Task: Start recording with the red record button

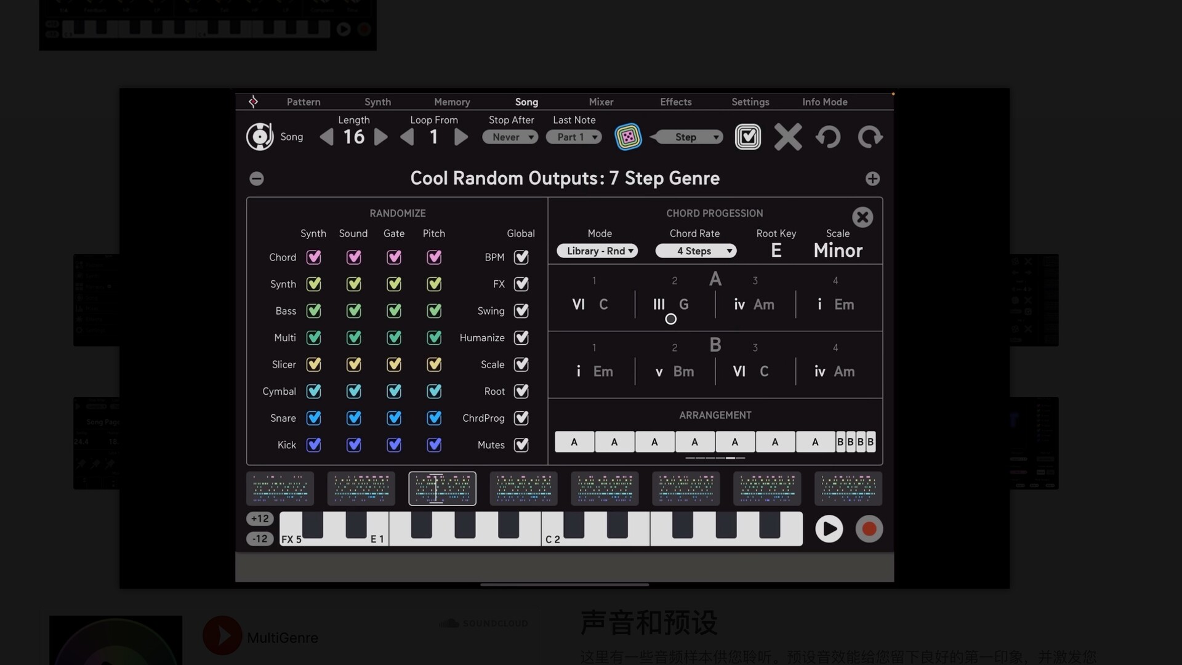Action: click(869, 529)
